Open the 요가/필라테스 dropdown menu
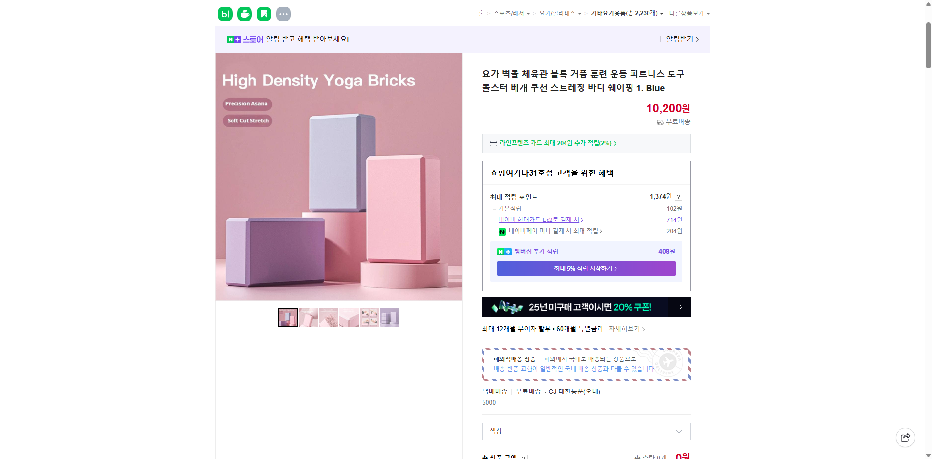Viewport: 932px width, 459px height. click(558, 13)
